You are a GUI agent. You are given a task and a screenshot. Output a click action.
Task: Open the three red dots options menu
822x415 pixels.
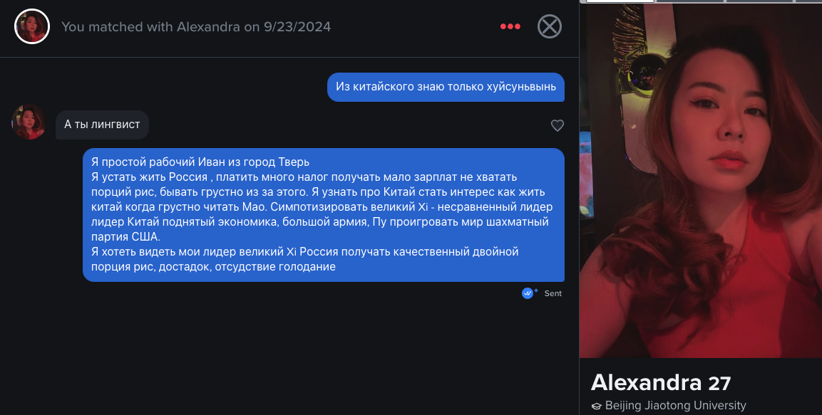pyautogui.click(x=510, y=26)
